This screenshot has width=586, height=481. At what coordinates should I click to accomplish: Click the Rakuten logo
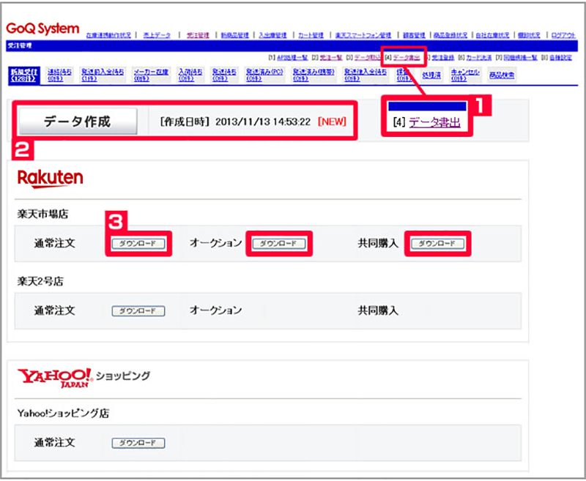pos(50,179)
